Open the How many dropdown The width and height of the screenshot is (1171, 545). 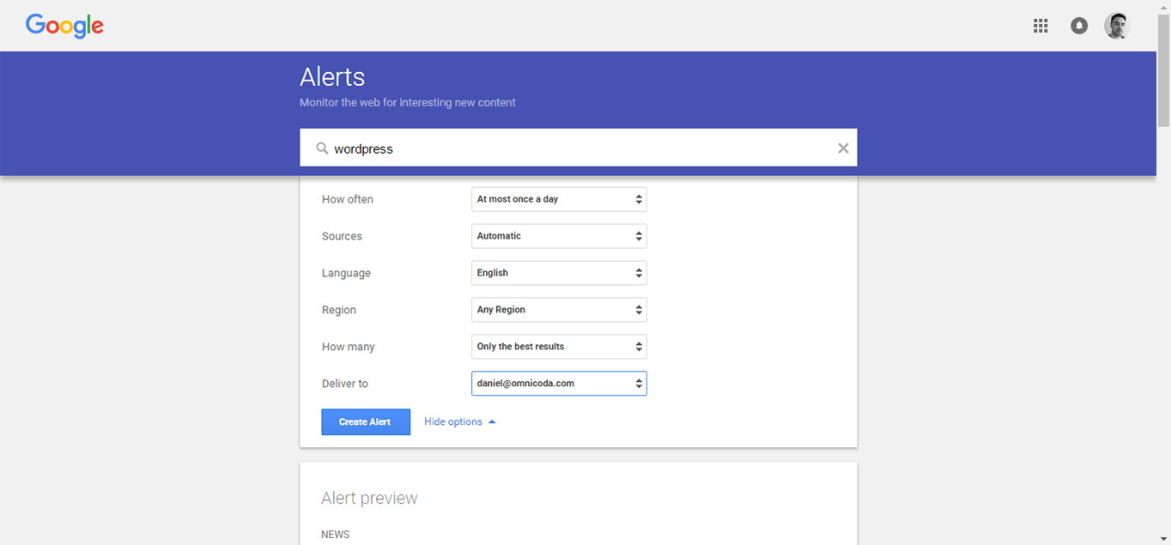point(559,347)
